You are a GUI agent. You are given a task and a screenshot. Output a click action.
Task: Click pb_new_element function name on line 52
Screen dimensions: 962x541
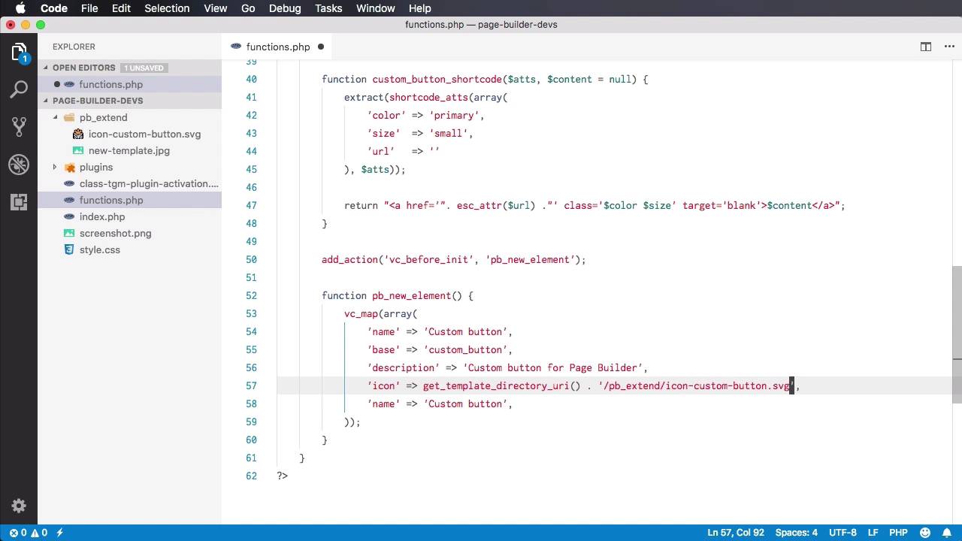(x=411, y=295)
